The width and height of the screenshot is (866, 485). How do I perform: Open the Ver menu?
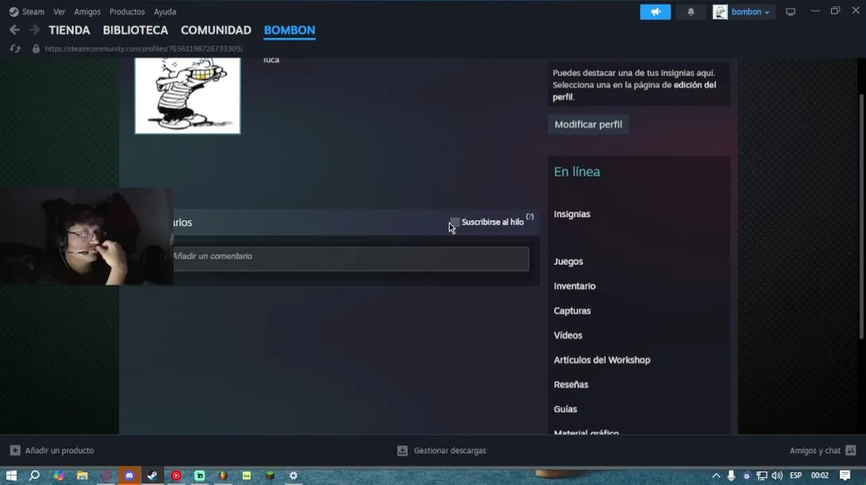click(59, 11)
